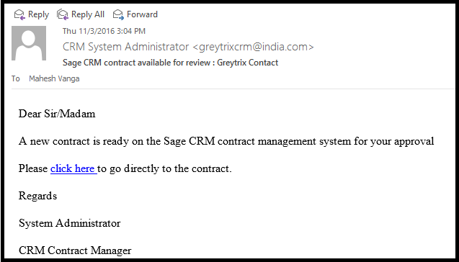The height and width of the screenshot is (262, 459).
Task: Open the 'click here' contract link
Action: point(73,168)
